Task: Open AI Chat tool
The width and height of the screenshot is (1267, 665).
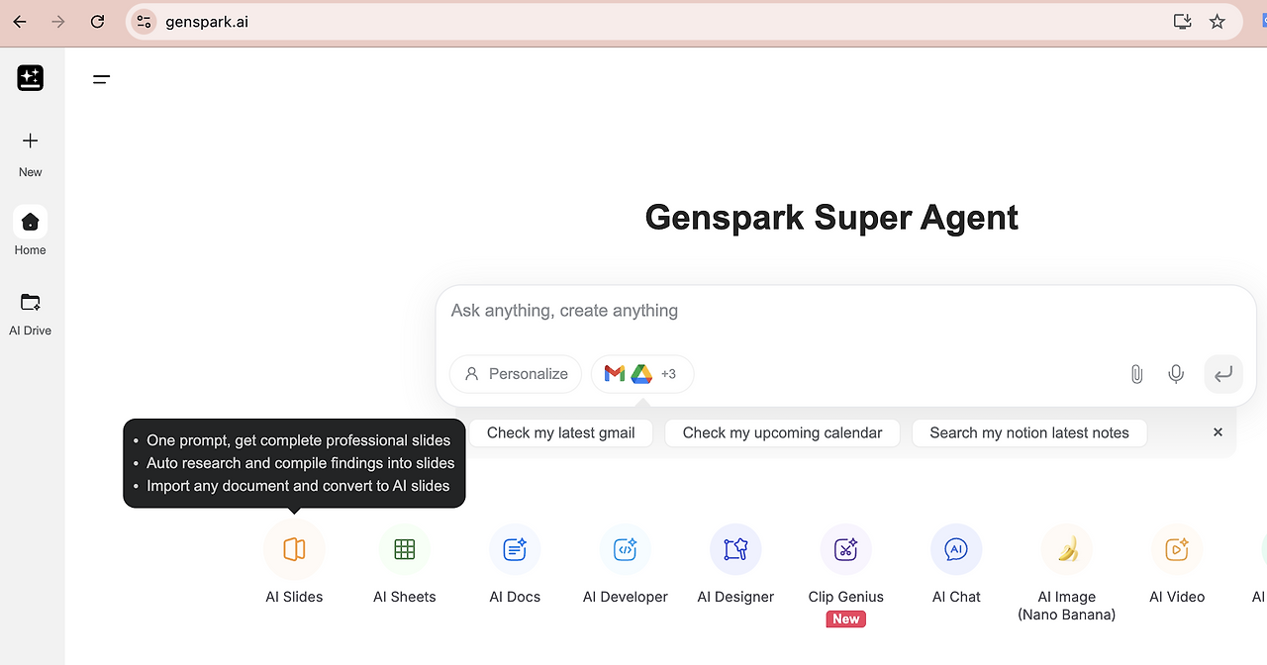Action: 956,549
